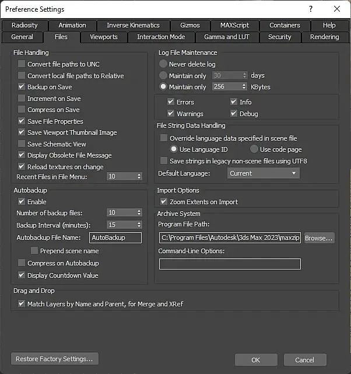The width and height of the screenshot is (351, 374).
Task: Disable the Autobackup Enable checkbox
Action: pos(22,202)
